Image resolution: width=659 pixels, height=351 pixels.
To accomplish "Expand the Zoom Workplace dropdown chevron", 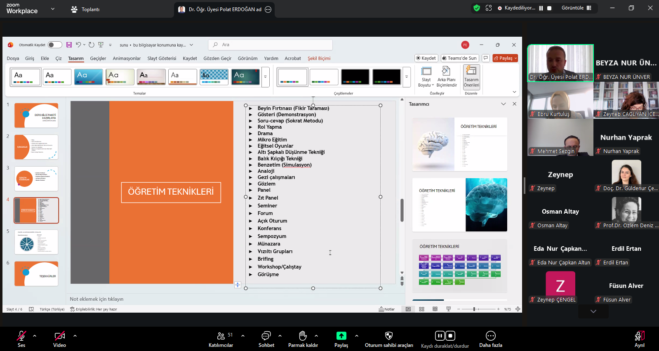I will point(53,9).
